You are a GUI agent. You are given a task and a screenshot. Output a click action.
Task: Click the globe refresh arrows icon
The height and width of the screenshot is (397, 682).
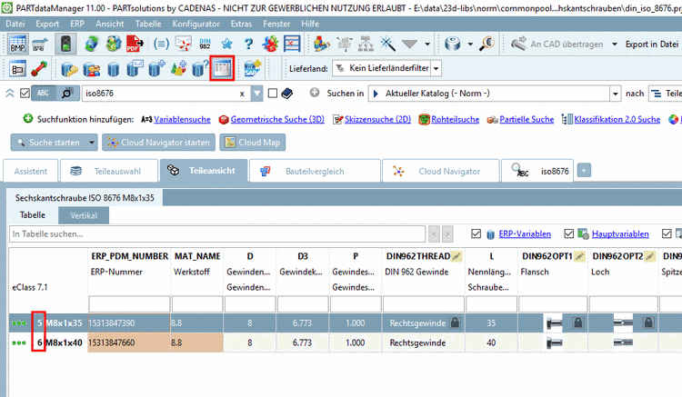91,44
